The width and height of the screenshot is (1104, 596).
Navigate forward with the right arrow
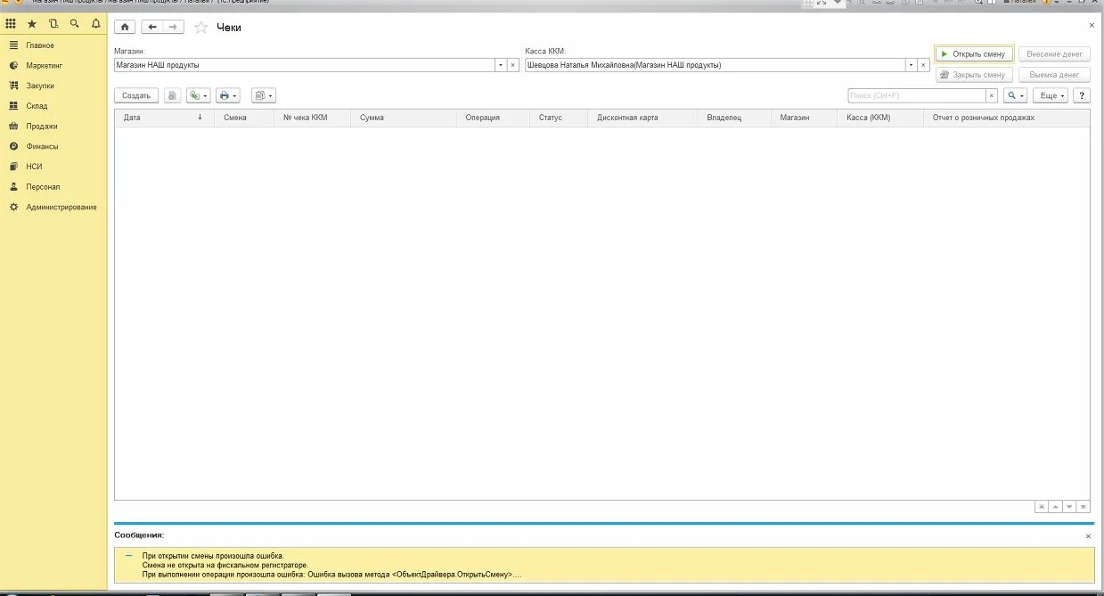[x=174, y=27]
